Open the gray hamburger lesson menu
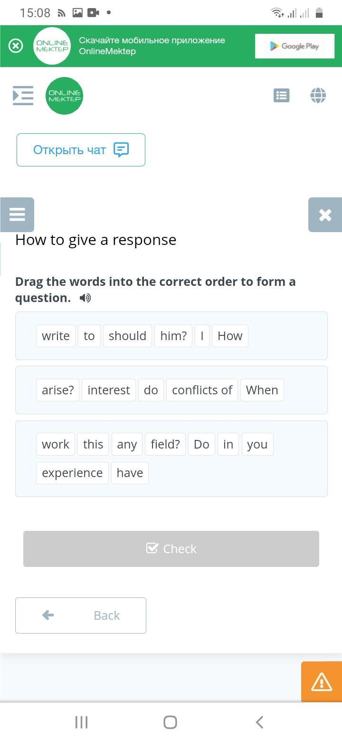The height and width of the screenshot is (742, 342). 17,215
